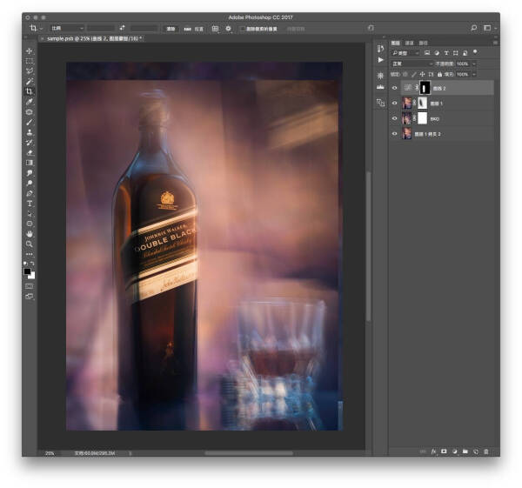Screen dimensions: 522x488
Task: Select the Brush tool
Action: point(30,122)
